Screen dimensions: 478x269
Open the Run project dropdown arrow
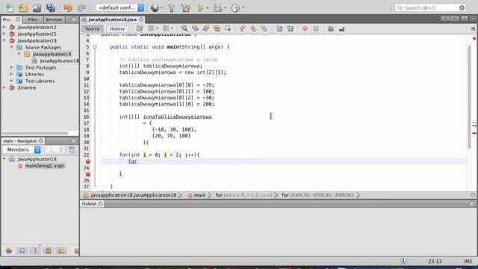pos(208,8)
